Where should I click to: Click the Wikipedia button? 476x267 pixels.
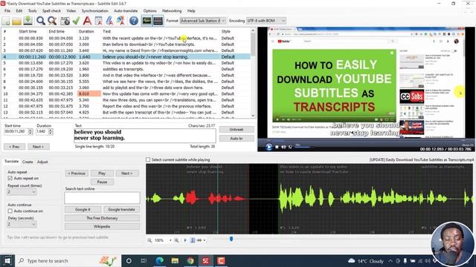(102, 226)
